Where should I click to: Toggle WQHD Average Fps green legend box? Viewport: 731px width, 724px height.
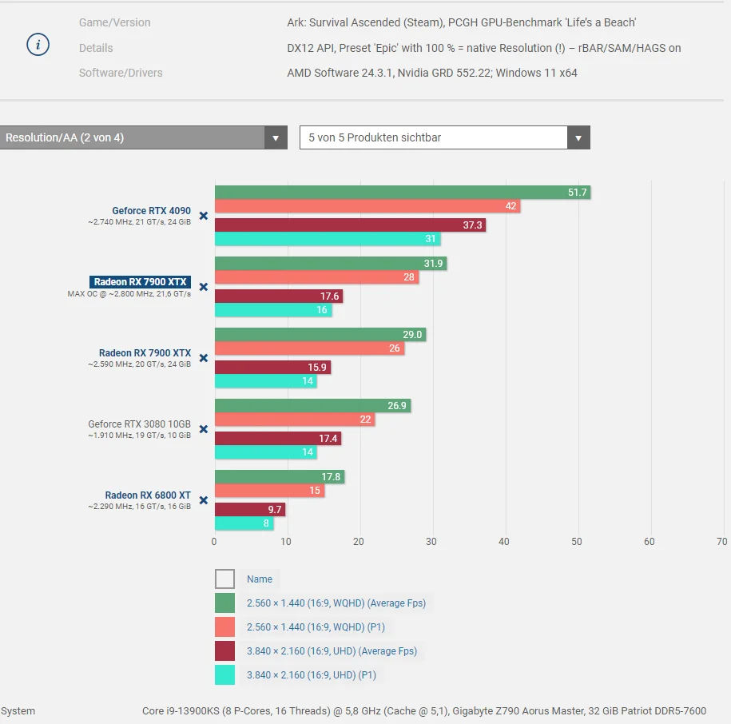coord(224,603)
